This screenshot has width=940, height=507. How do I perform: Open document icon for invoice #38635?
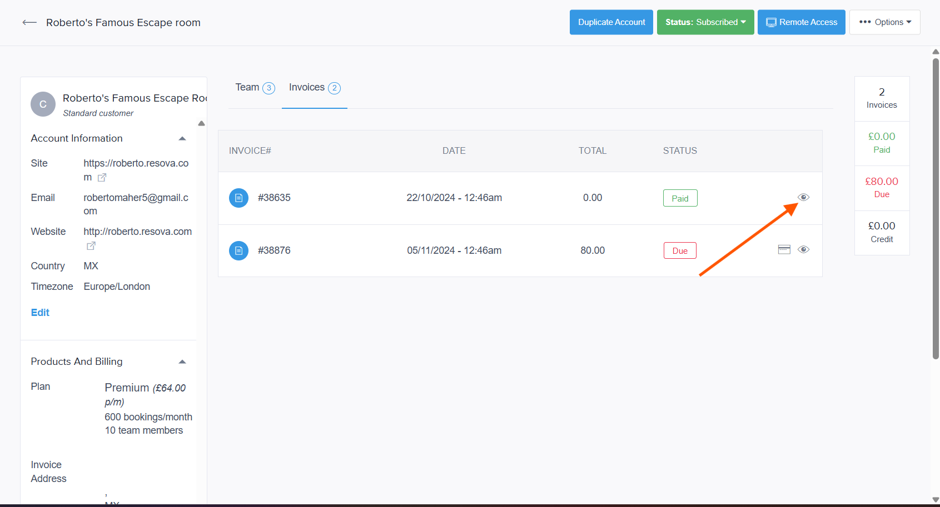[238, 198]
